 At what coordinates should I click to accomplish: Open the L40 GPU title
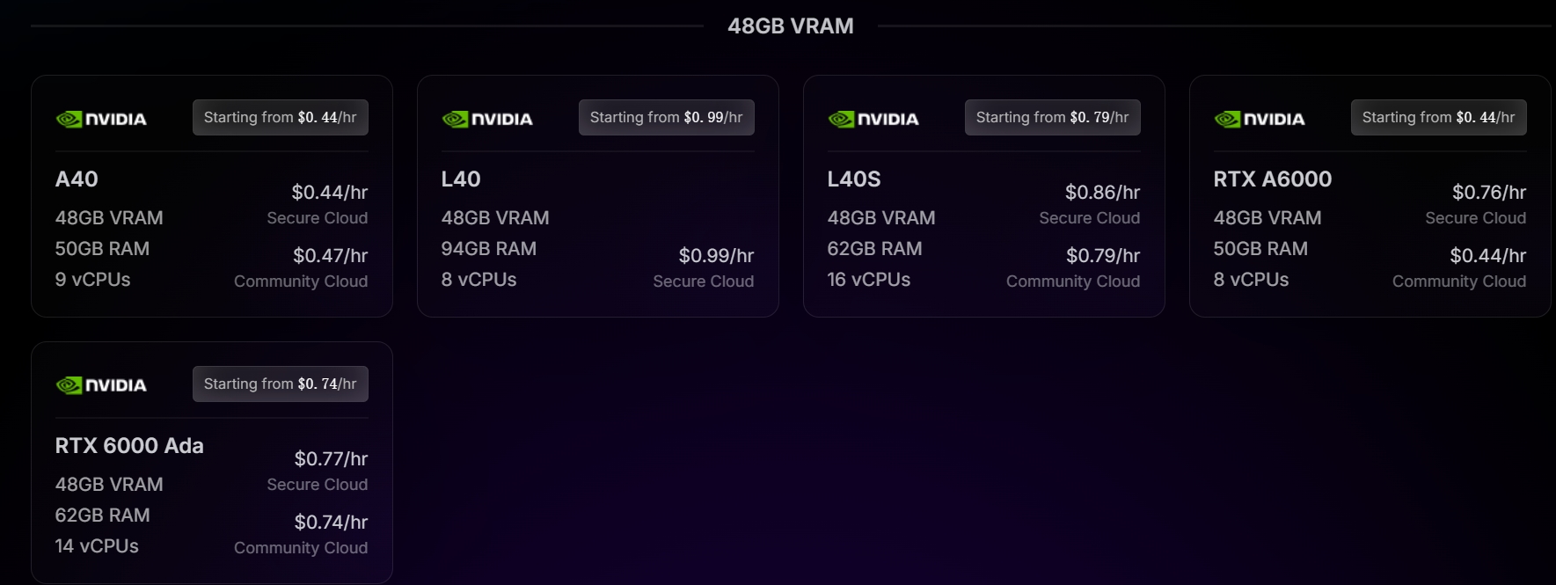[461, 179]
